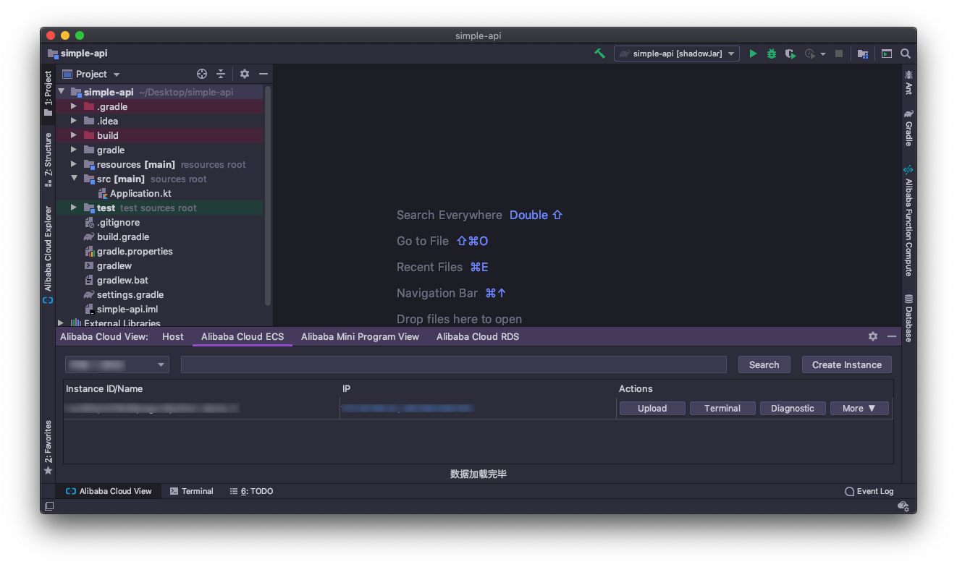This screenshot has height=567, width=957.
Task: Select the Application.kt file
Action: pos(140,193)
